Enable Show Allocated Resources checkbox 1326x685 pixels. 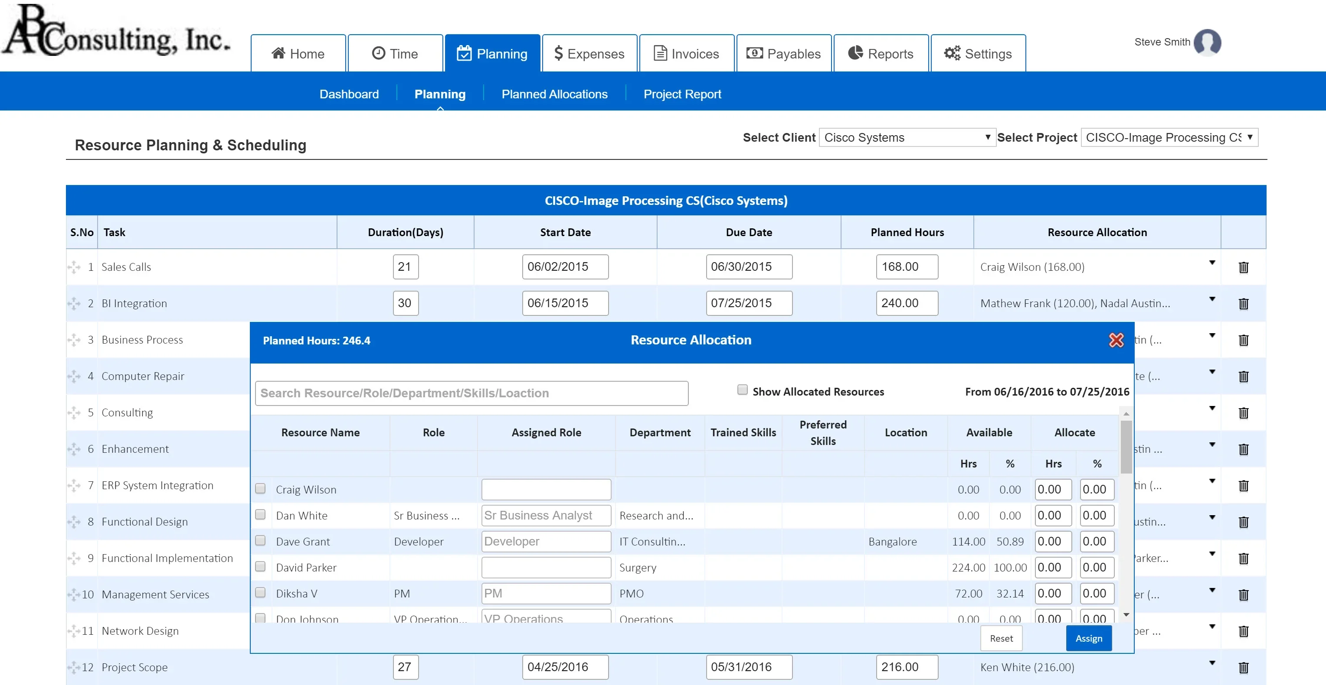pos(742,390)
